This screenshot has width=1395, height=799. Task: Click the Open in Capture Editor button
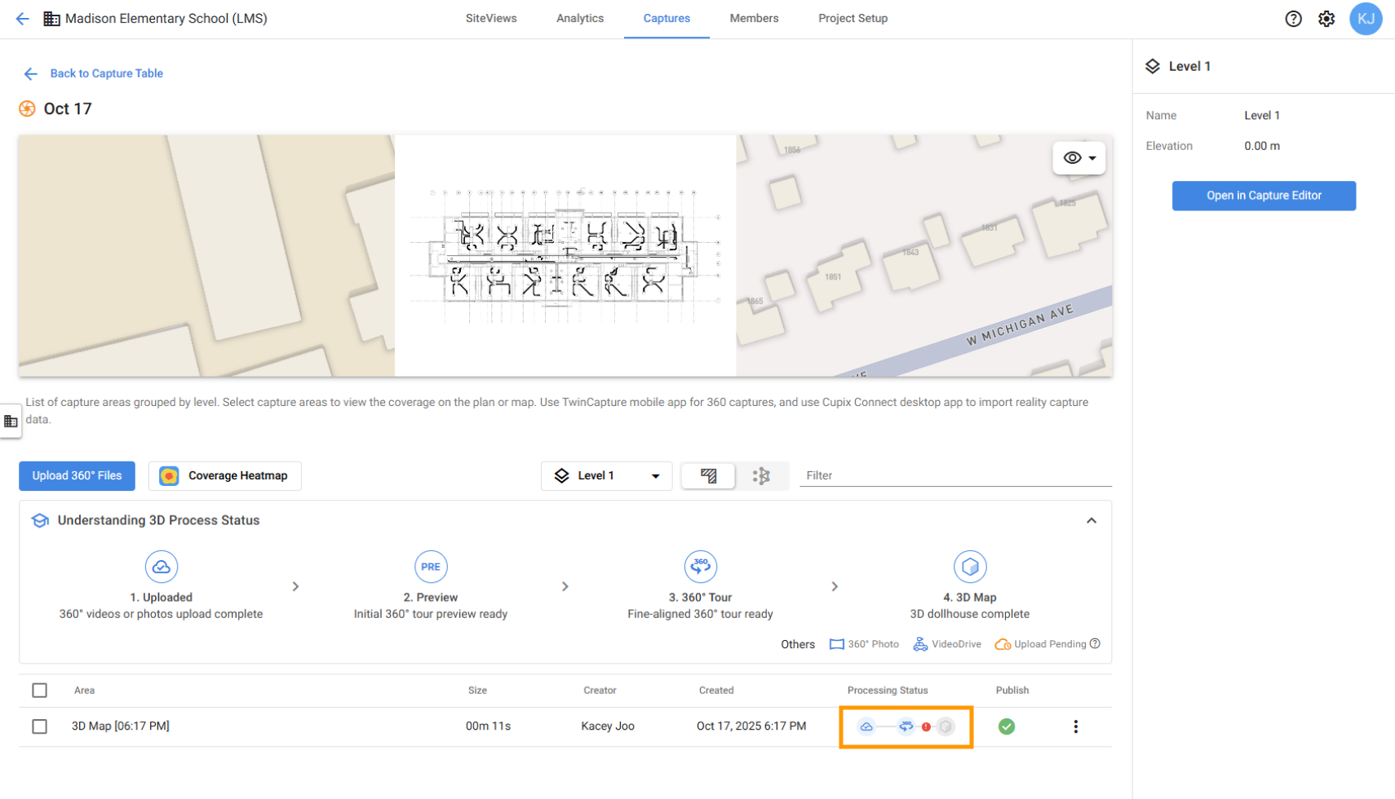coord(1264,196)
